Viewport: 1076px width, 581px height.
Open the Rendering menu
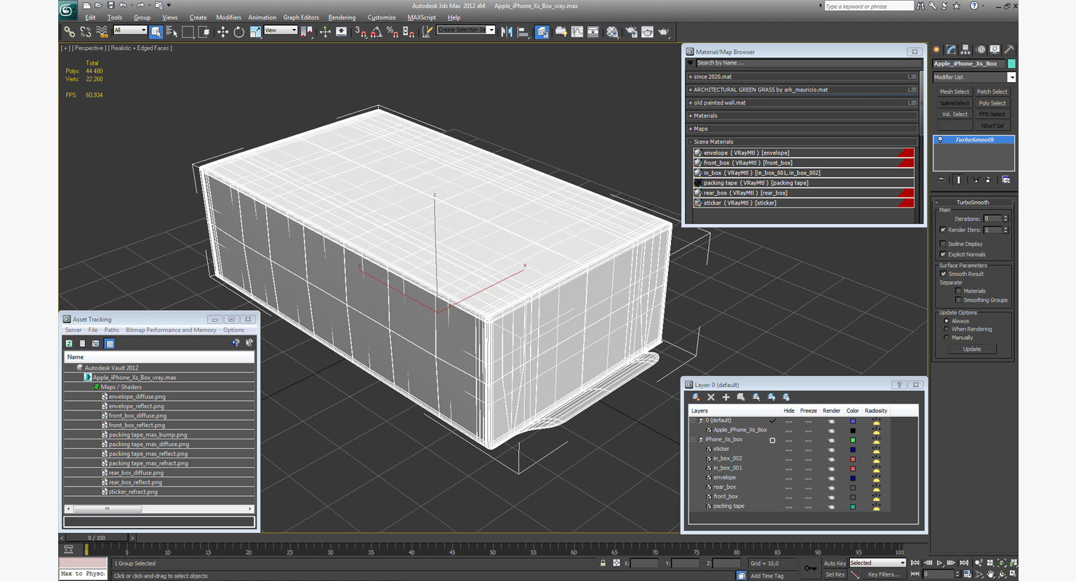[x=342, y=17]
